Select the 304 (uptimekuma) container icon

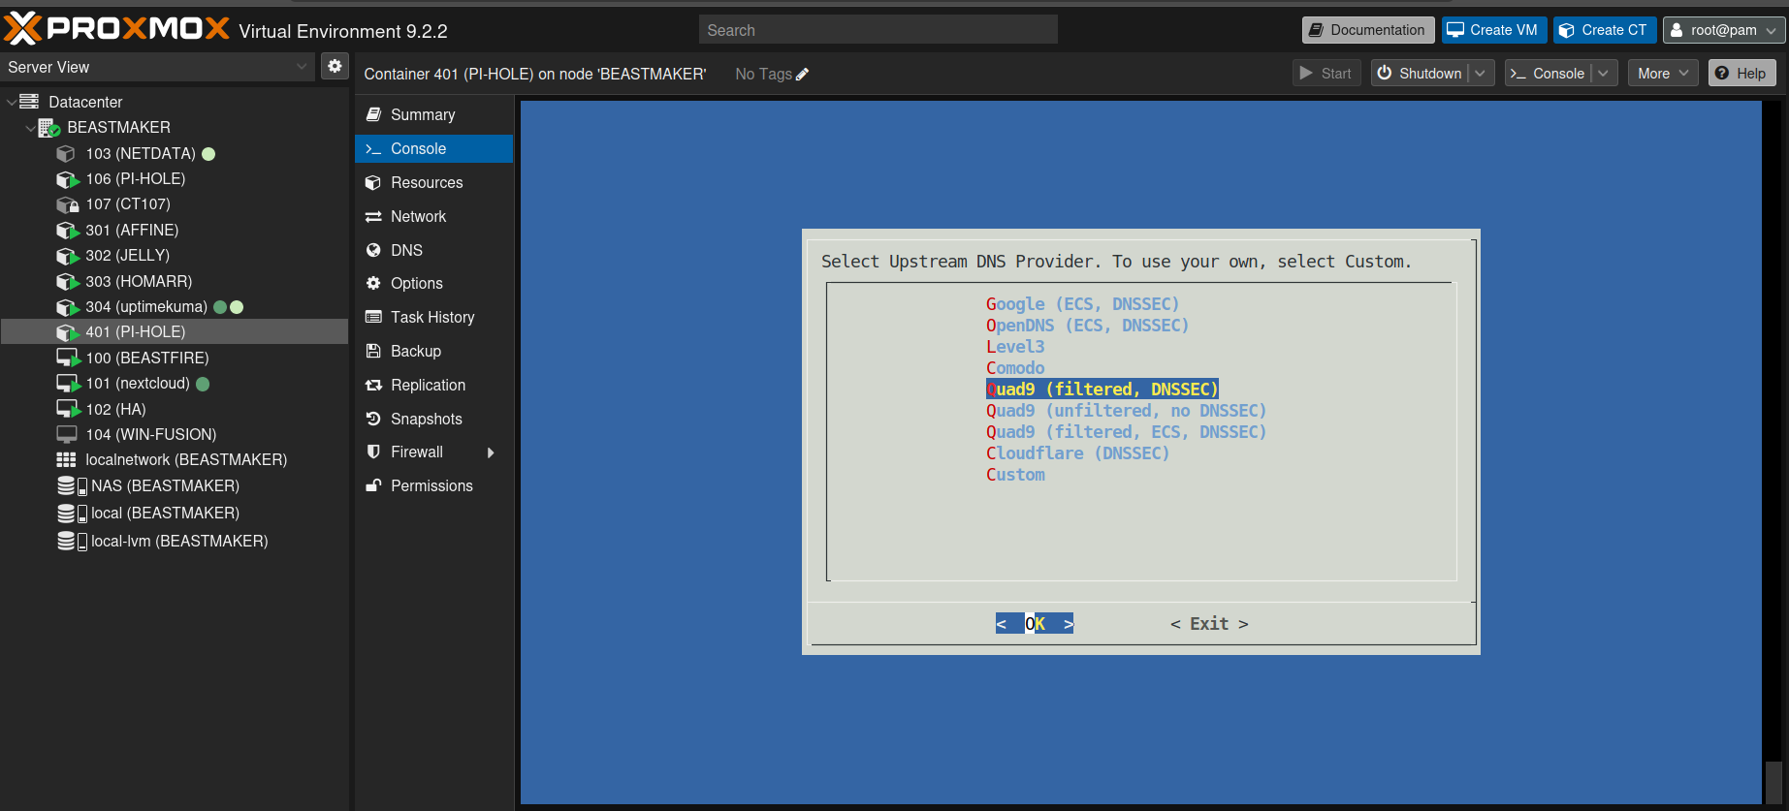67,307
